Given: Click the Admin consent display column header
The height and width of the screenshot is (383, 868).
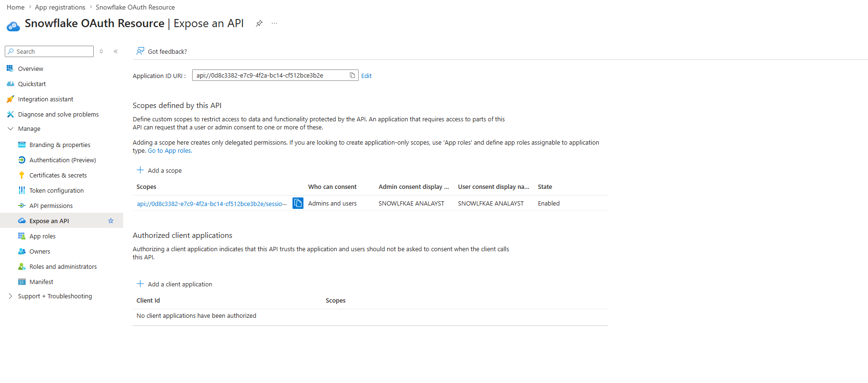Looking at the screenshot, I should (x=414, y=187).
